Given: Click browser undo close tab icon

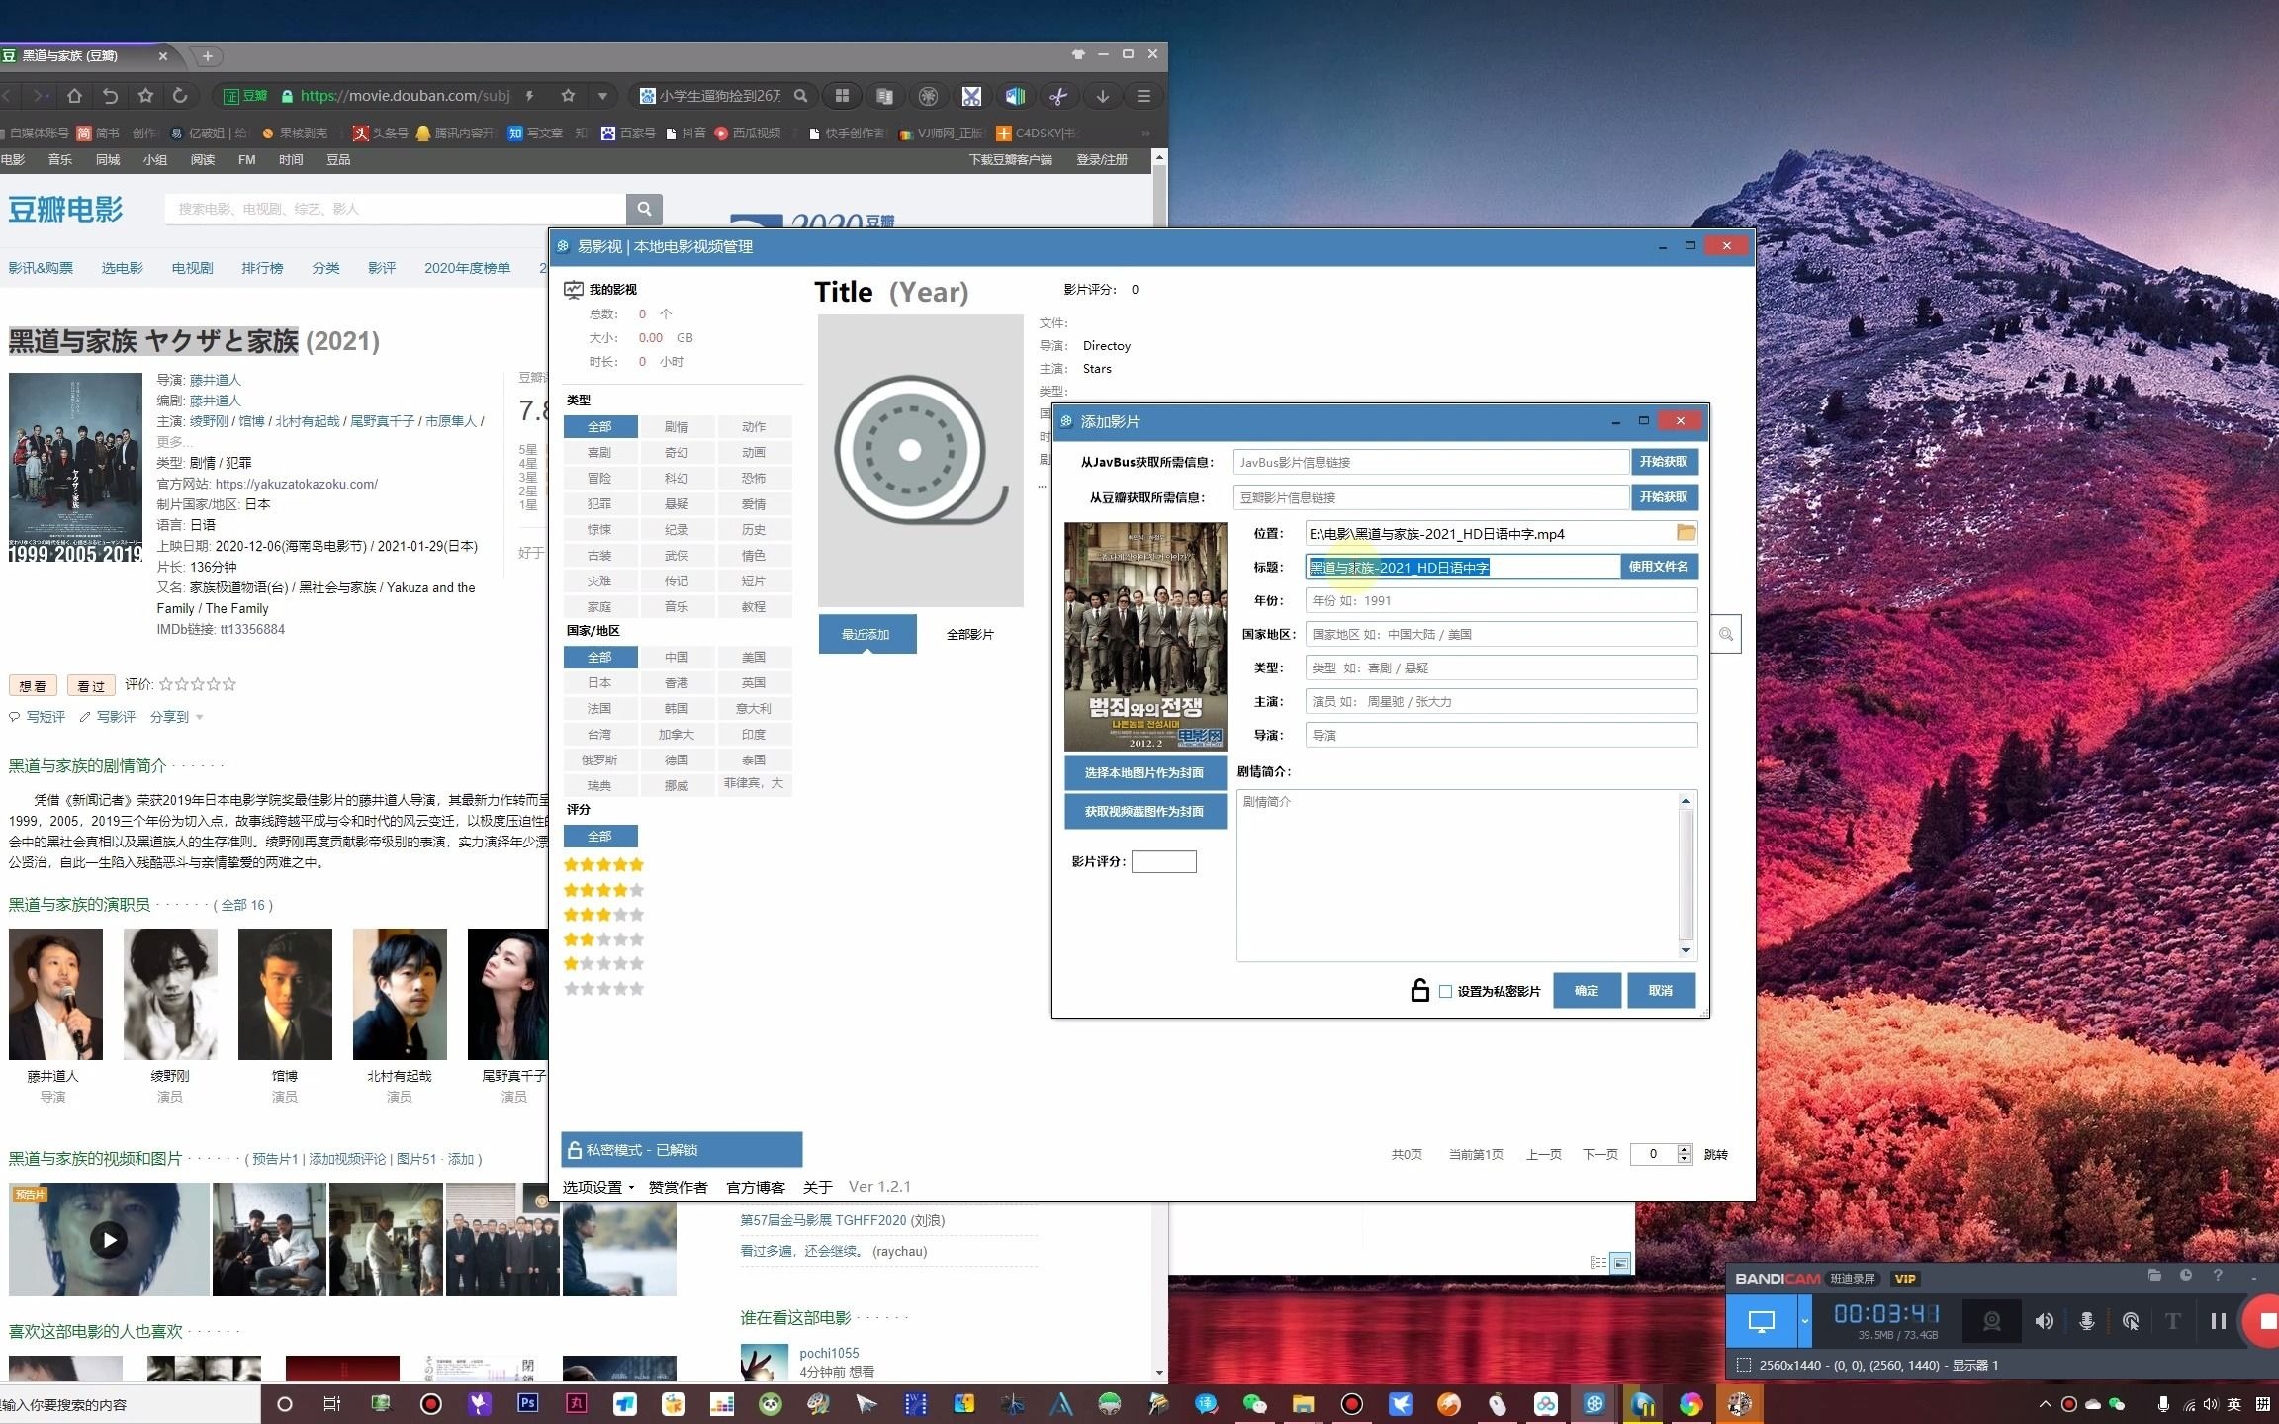Looking at the screenshot, I should pyautogui.click(x=110, y=96).
